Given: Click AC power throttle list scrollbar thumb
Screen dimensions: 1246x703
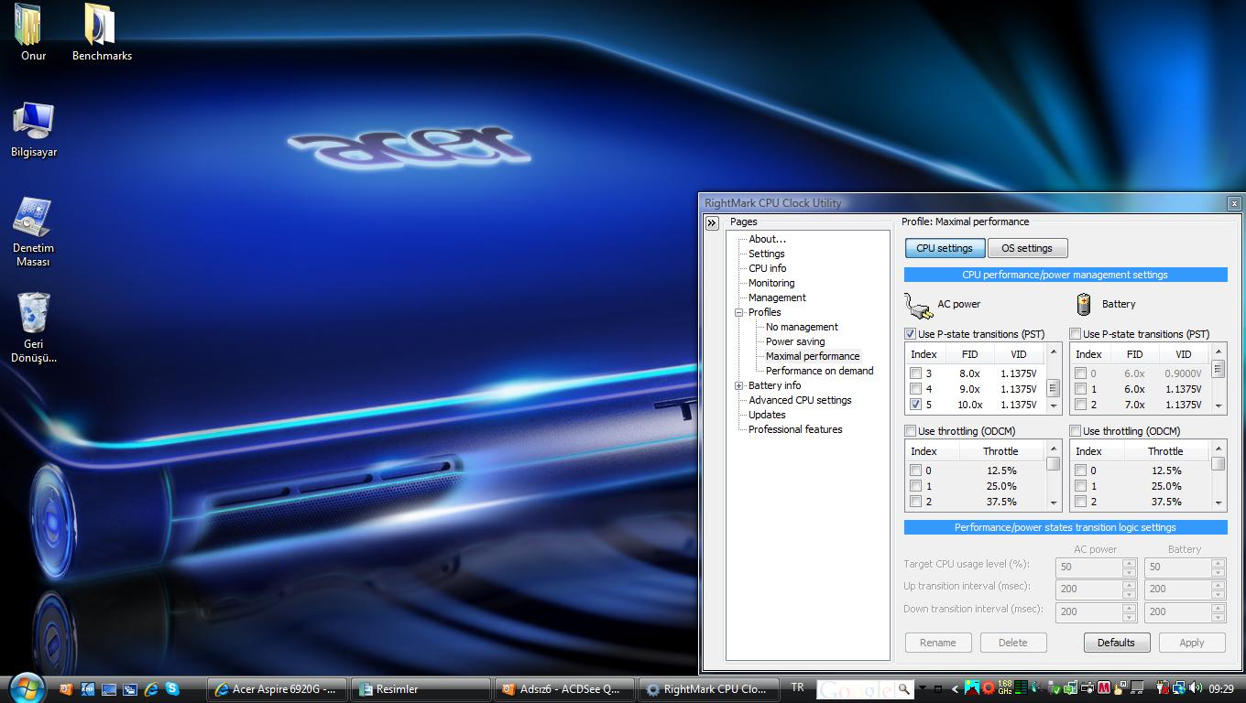Looking at the screenshot, I should click(x=1054, y=463).
